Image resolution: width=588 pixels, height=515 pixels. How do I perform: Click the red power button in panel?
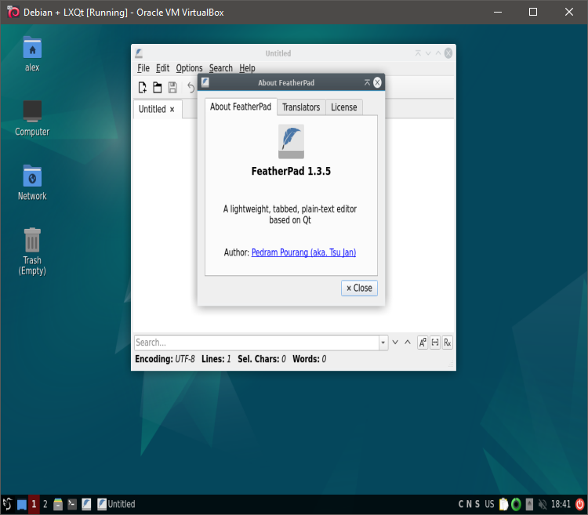coord(579,504)
